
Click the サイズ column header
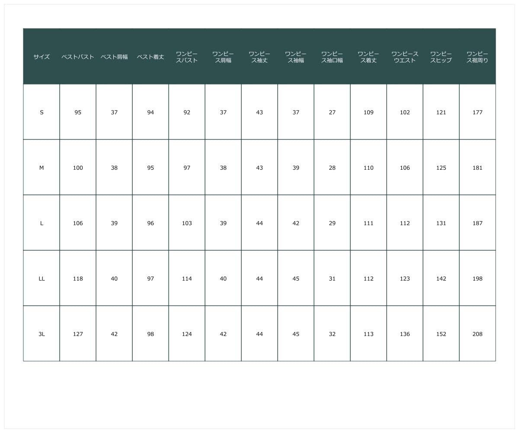click(42, 57)
